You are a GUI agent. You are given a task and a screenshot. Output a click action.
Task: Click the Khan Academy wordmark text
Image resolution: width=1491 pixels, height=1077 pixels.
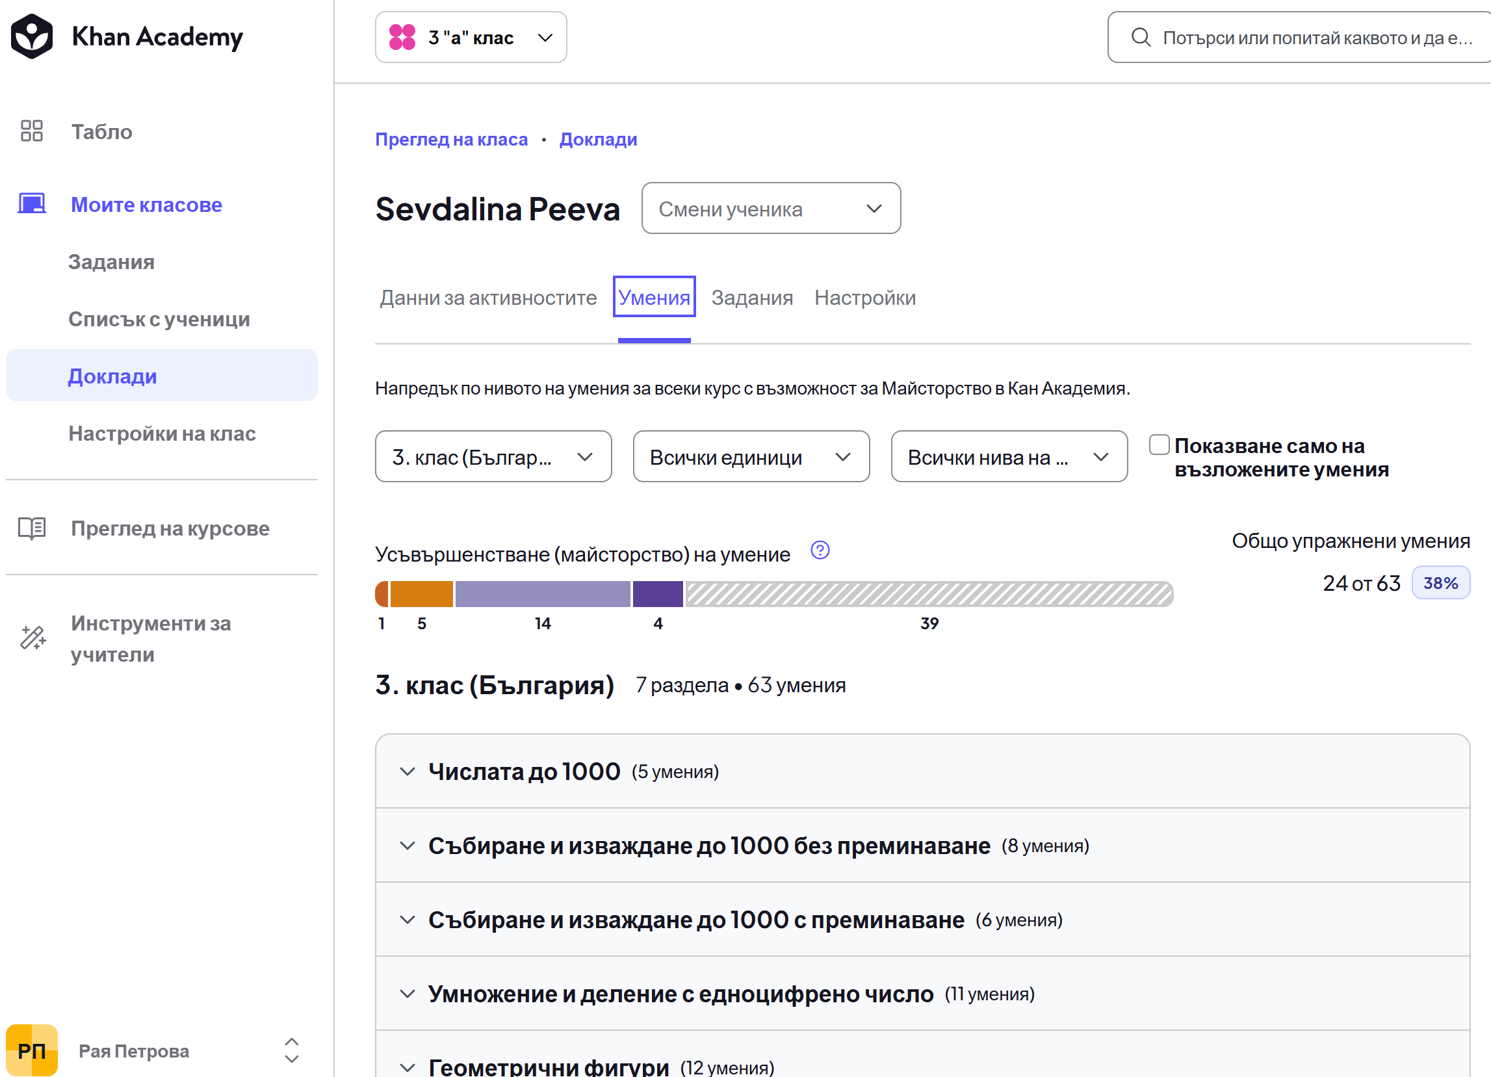pos(158,37)
